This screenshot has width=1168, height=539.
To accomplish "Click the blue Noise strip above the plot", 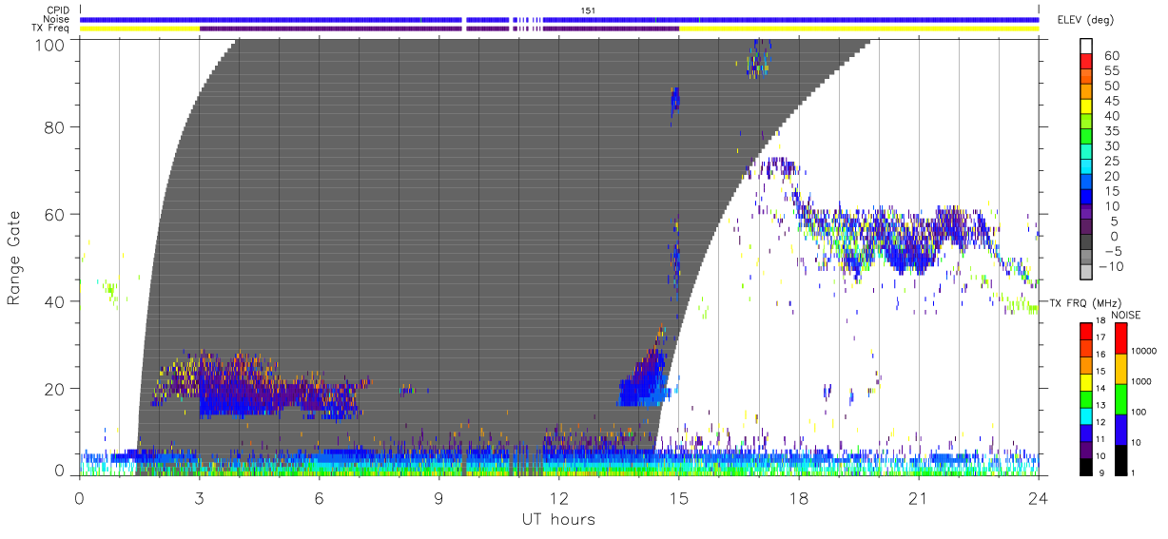I will click(x=558, y=19).
